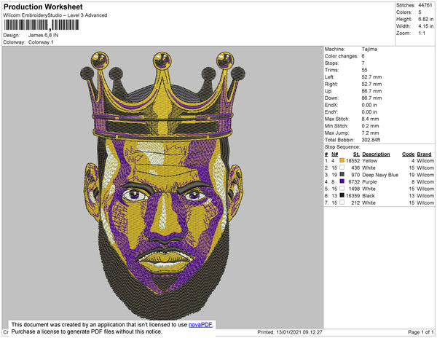
Task: Click the Total Bobbin value '302.84ft'
Action: [x=371, y=140]
